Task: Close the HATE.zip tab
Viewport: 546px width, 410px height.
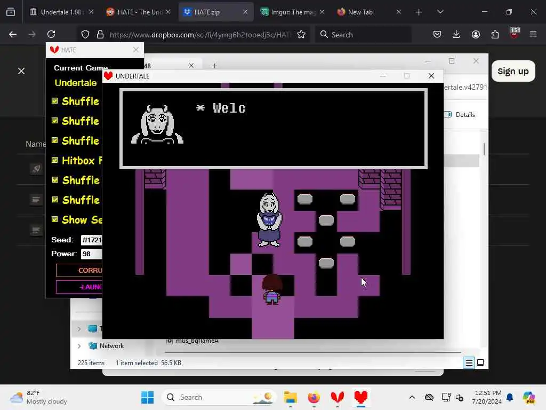Action: tap(245, 12)
